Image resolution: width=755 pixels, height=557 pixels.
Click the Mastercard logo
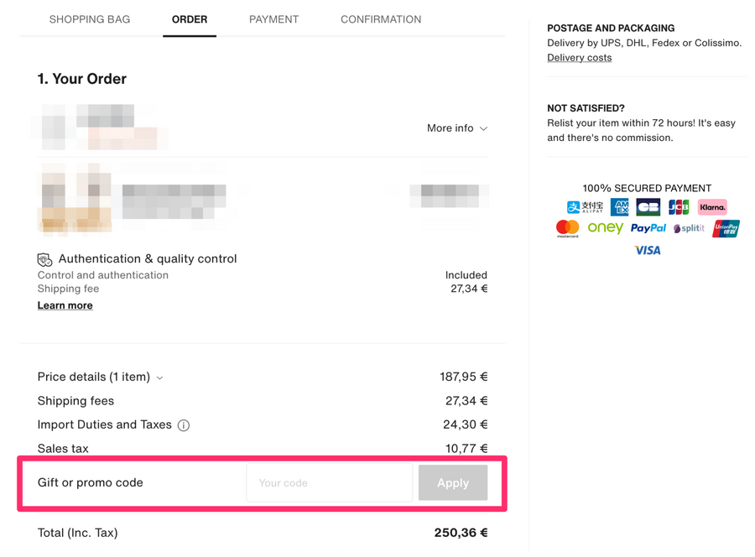(x=568, y=228)
